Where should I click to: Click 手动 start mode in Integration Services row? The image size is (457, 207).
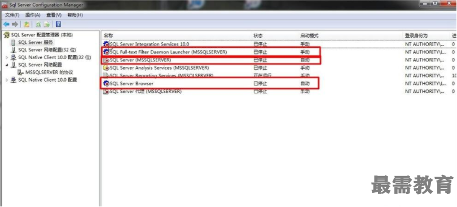(x=305, y=44)
